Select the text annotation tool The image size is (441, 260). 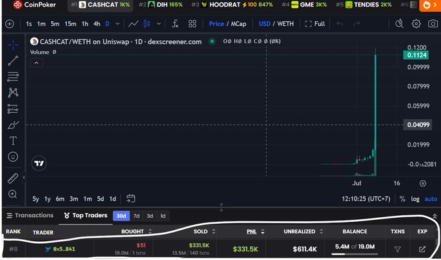(x=13, y=141)
